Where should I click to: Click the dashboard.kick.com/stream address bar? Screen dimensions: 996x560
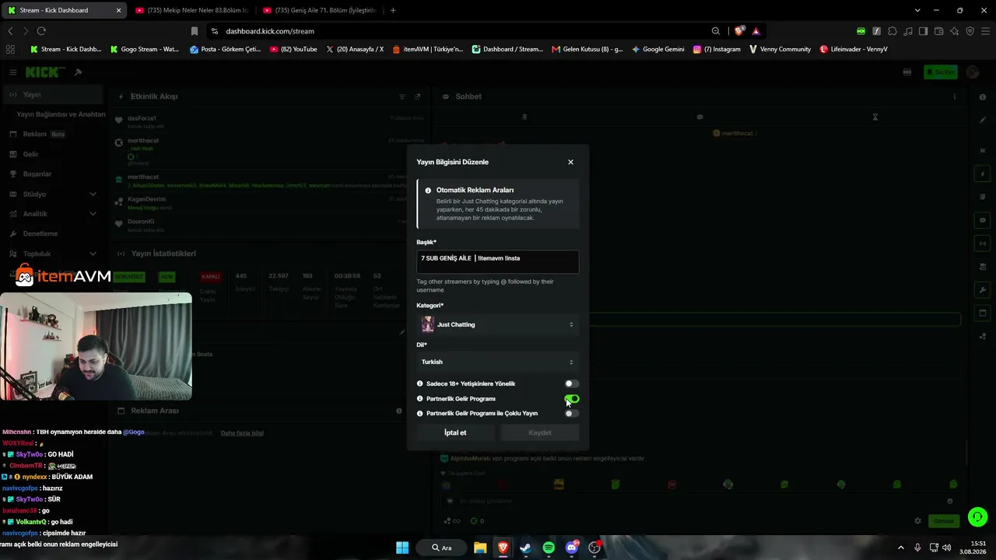click(x=459, y=31)
